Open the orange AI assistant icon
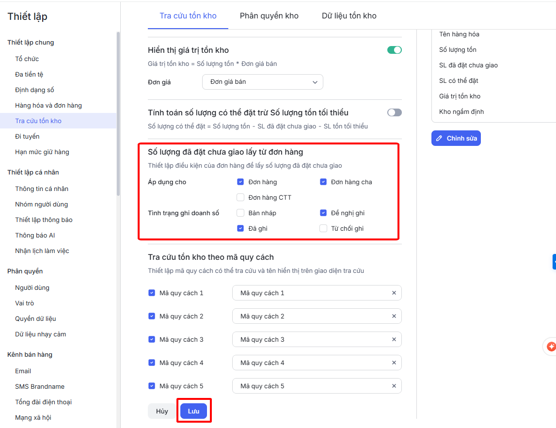 tap(551, 347)
